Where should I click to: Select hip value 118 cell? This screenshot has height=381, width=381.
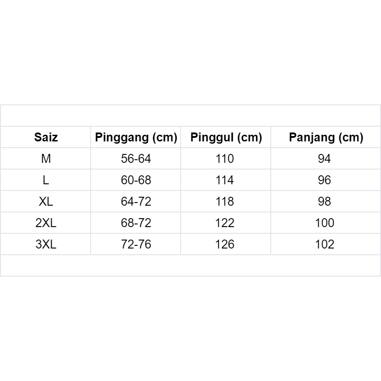[x=224, y=202]
